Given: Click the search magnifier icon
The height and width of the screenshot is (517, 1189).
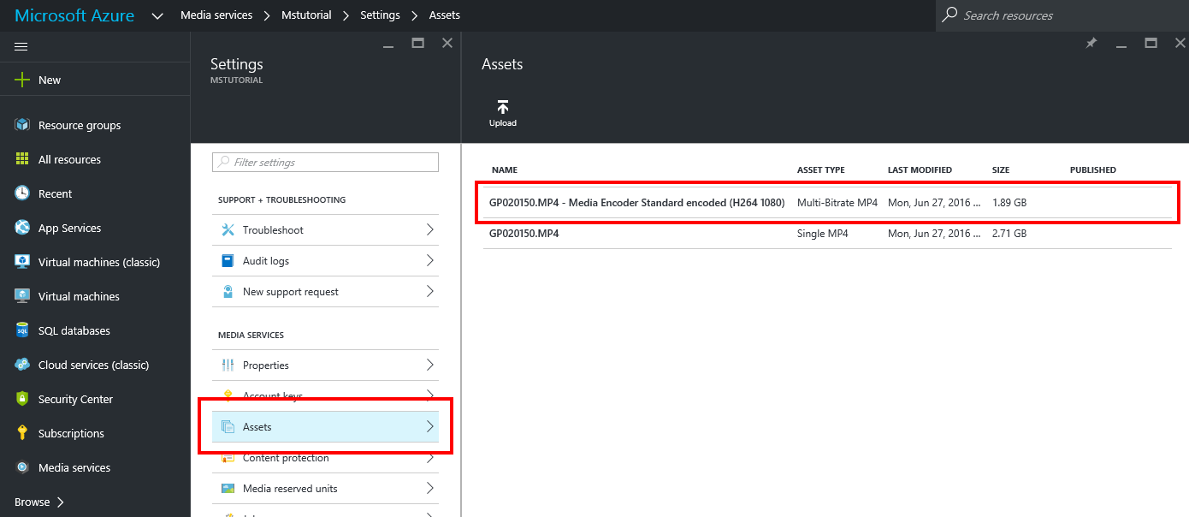Looking at the screenshot, I should pos(949,15).
